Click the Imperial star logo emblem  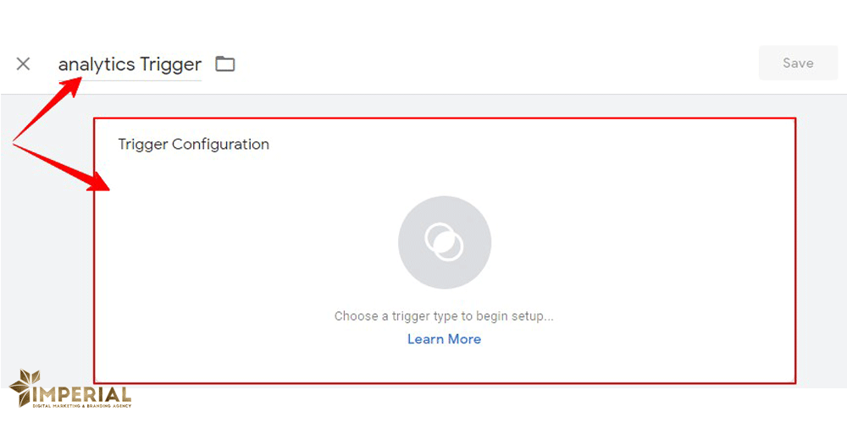[25, 387]
